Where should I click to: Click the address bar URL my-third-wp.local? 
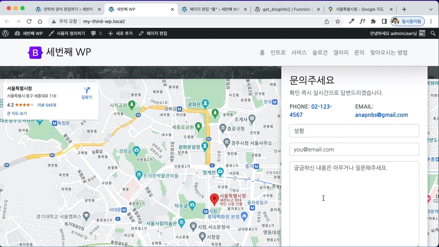pos(104,21)
